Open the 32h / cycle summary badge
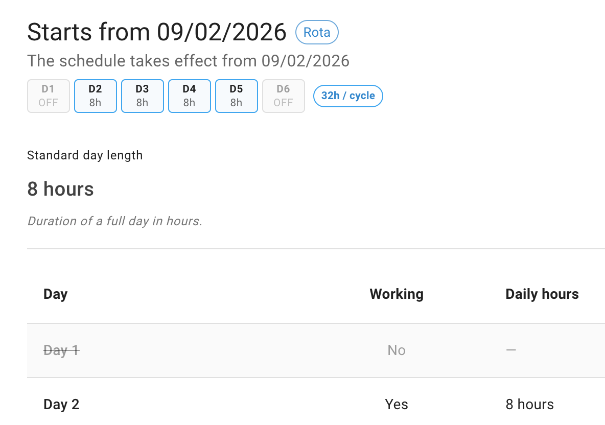605x425 pixels. pyautogui.click(x=348, y=96)
